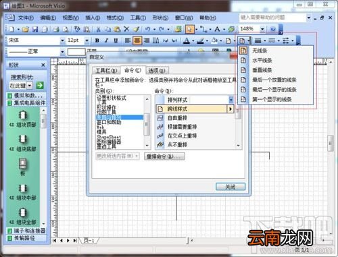
Task: Open the 文件 menu
Action: pyautogui.click(x=26, y=18)
